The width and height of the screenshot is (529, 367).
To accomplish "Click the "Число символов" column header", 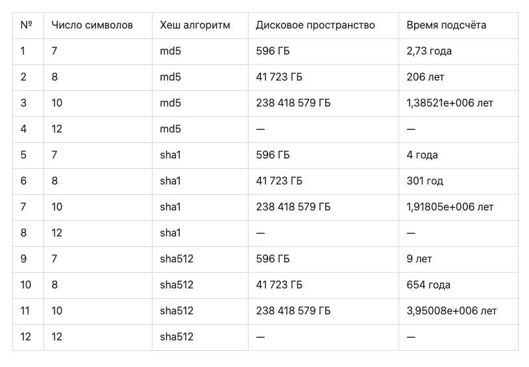I will pyautogui.click(x=92, y=25).
